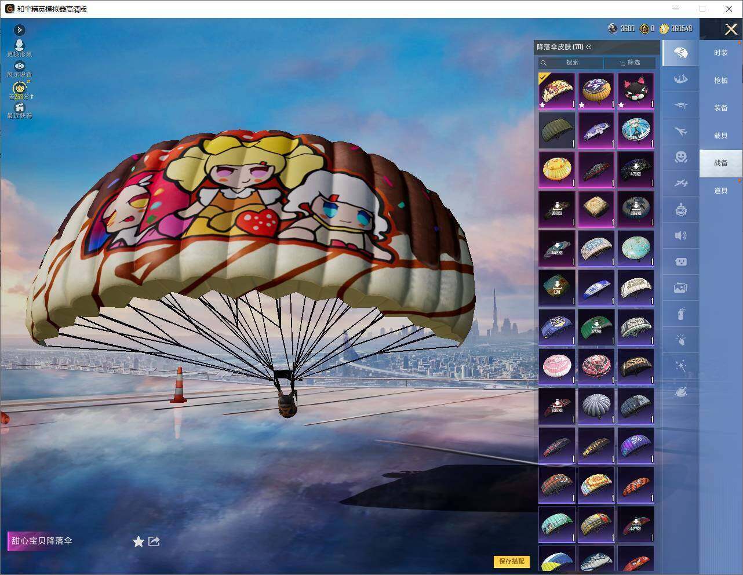Click the 360549 gold coin balance
743x575 pixels.
(x=676, y=28)
